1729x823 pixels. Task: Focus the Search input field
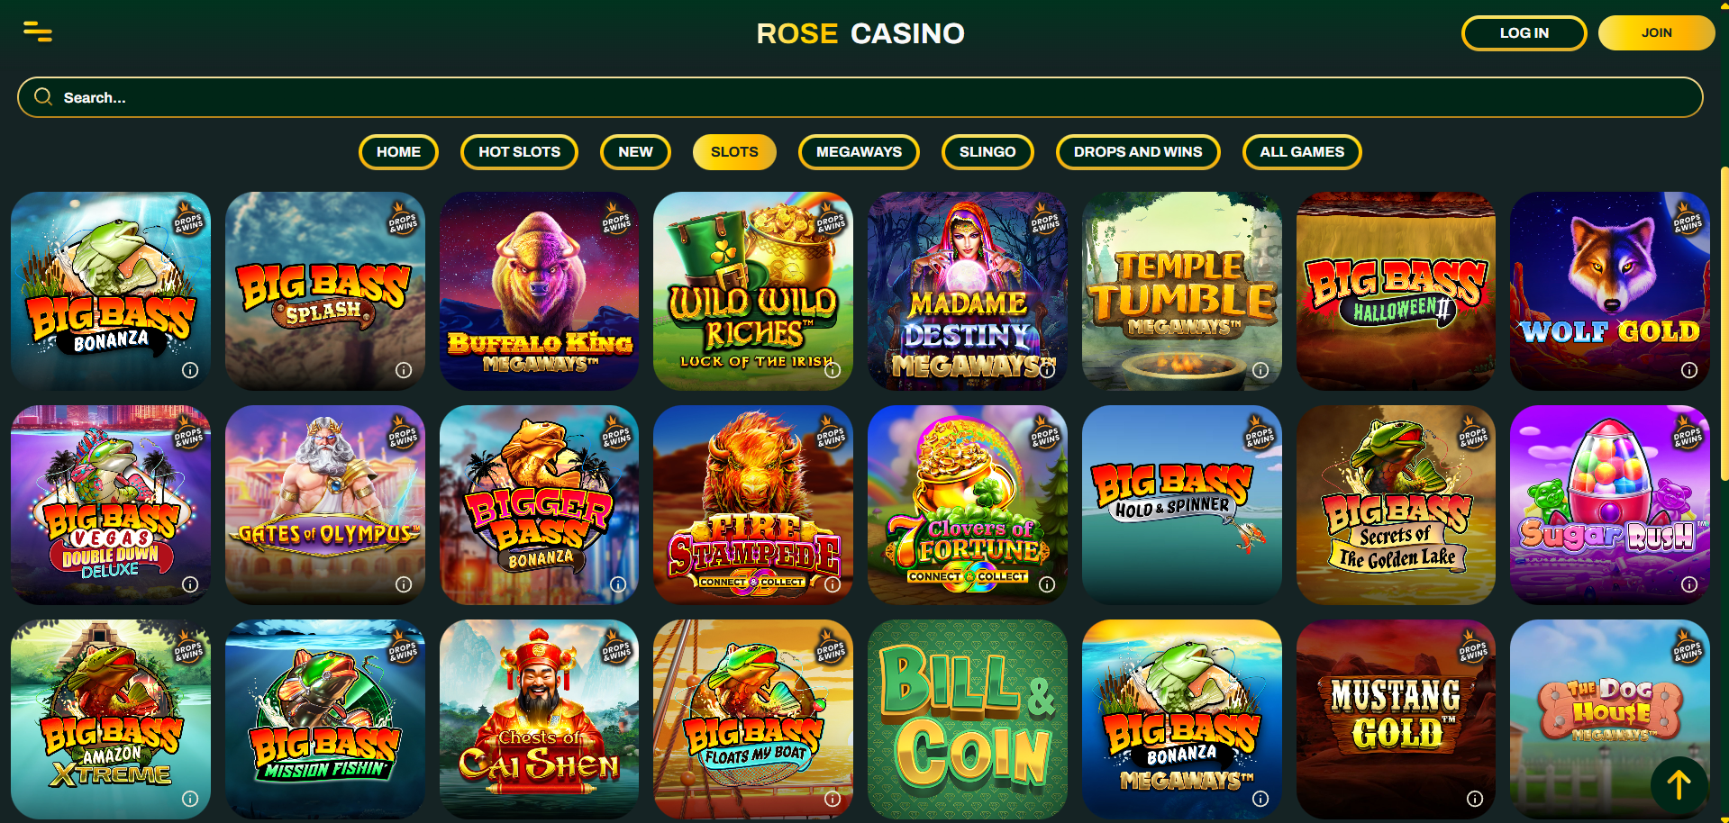coord(860,97)
